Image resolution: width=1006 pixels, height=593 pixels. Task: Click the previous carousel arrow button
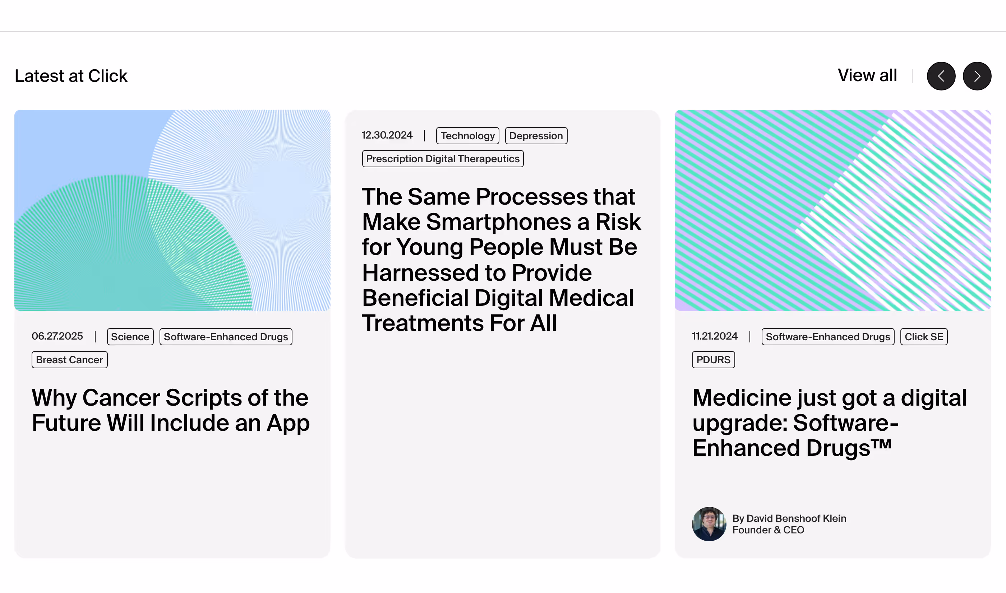(x=941, y=76)
